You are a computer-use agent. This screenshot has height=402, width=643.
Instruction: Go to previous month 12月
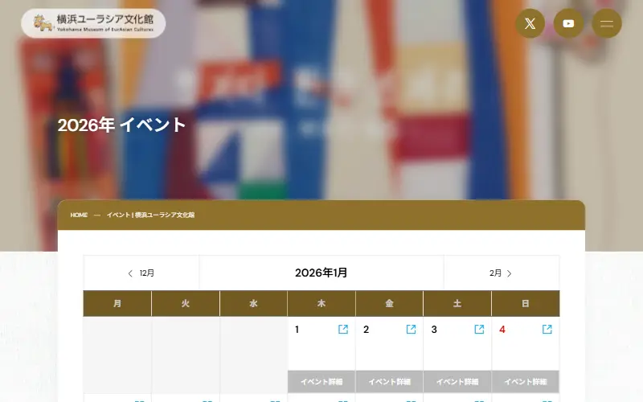(x=141, y=273)
